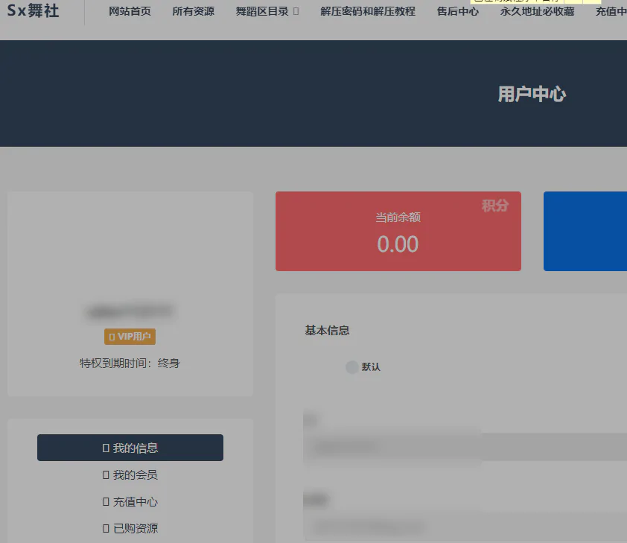
Task: Click the icon beside 充值中心 in the sidebar
Action: coord(106,501)
